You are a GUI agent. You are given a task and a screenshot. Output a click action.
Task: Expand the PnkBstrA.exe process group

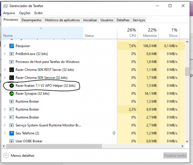coord(5,54)
